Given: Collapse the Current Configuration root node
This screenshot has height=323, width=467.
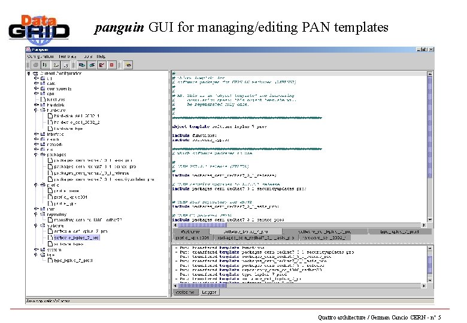Looking at the screenshot, I should [x=29, y=73].
